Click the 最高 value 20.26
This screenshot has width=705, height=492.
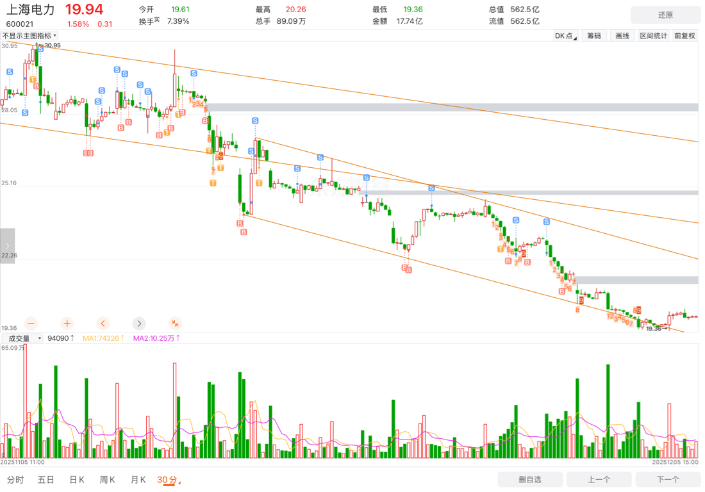[296, 10]
